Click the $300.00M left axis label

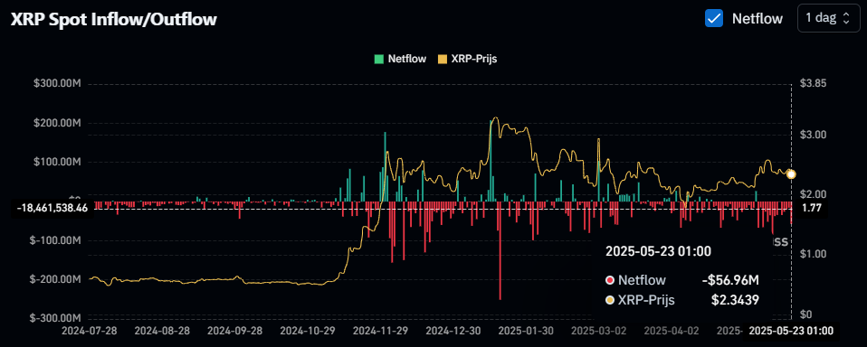(58, 84)
